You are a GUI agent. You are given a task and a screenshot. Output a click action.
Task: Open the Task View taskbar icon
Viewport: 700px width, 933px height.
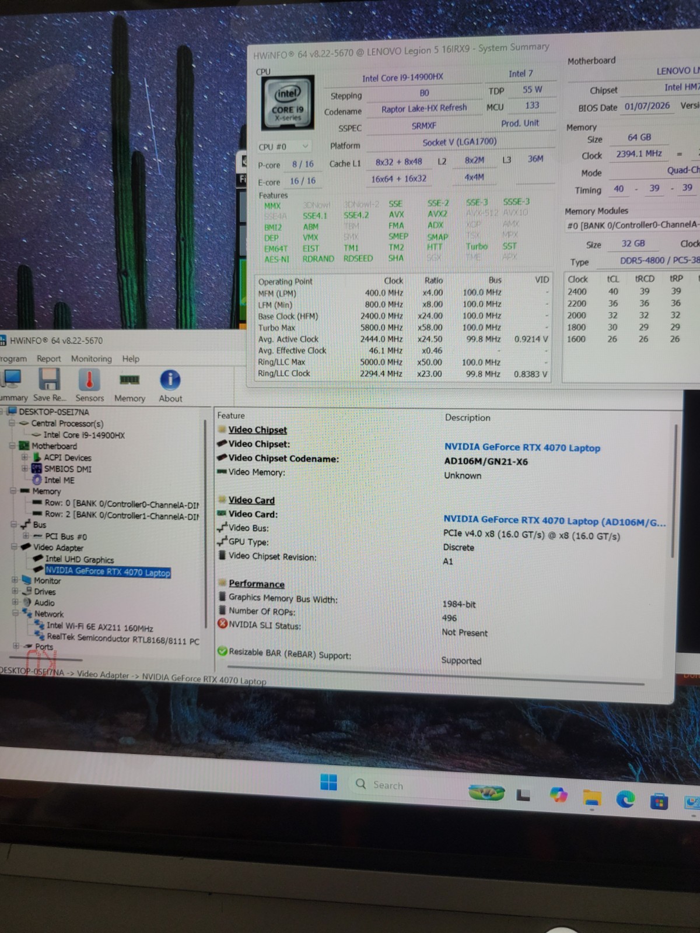click(523, 795)
